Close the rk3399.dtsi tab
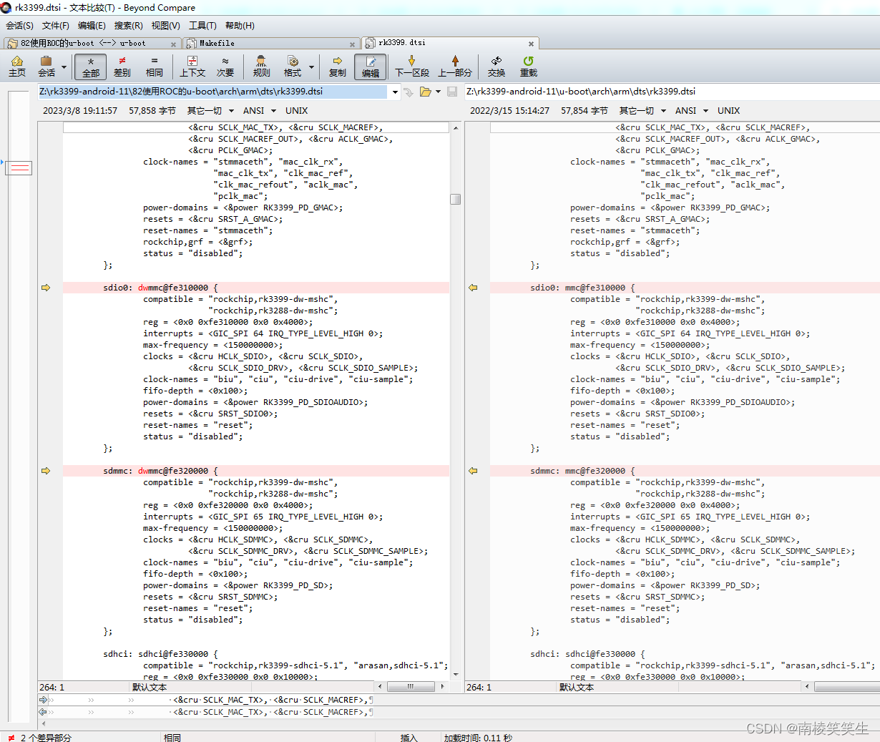This screenshot has height=742, width=880. (531, 44)
